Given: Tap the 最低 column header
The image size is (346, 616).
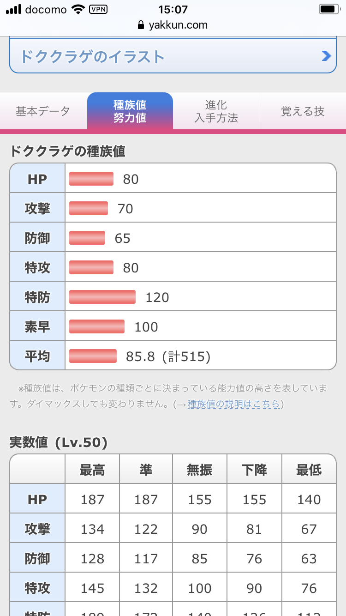Looking at the screenshot, I should coord(309,470).
